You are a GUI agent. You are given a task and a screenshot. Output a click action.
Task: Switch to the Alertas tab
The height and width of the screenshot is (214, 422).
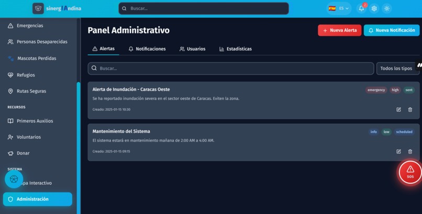104,49
